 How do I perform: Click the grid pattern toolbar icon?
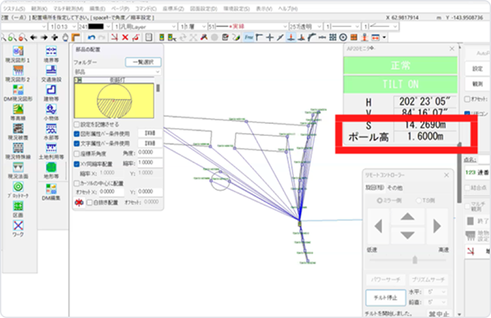tap(333, 38)
